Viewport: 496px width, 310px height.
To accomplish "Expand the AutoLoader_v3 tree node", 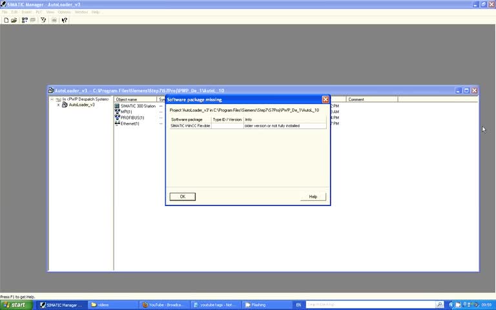I will (58, 105).
